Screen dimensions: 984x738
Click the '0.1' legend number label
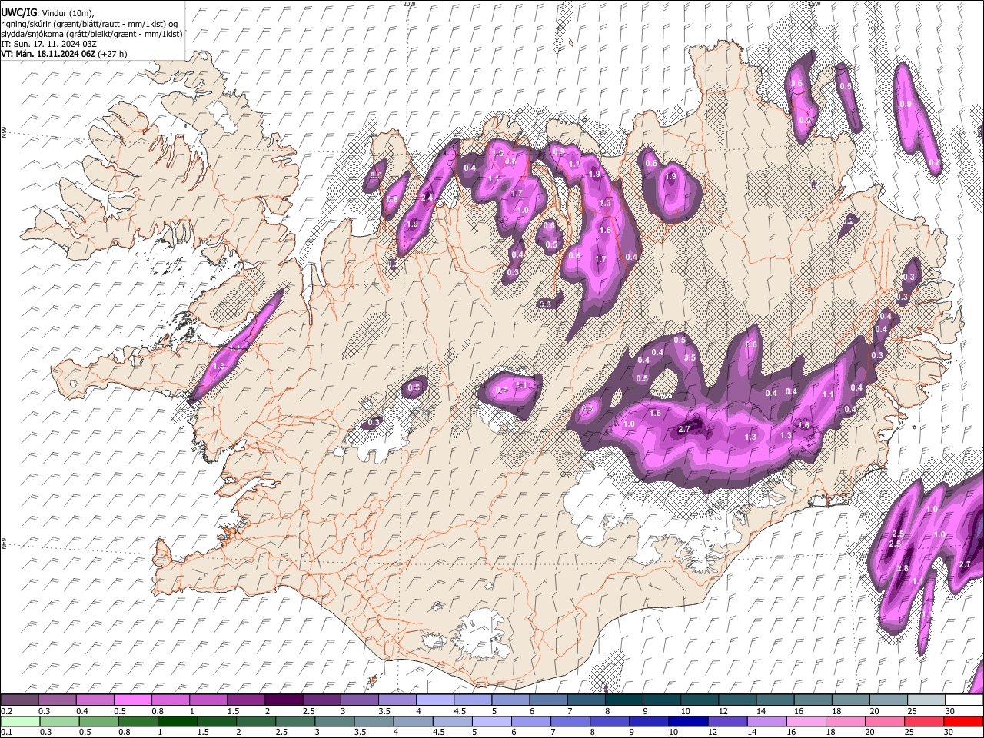(6, 733)
